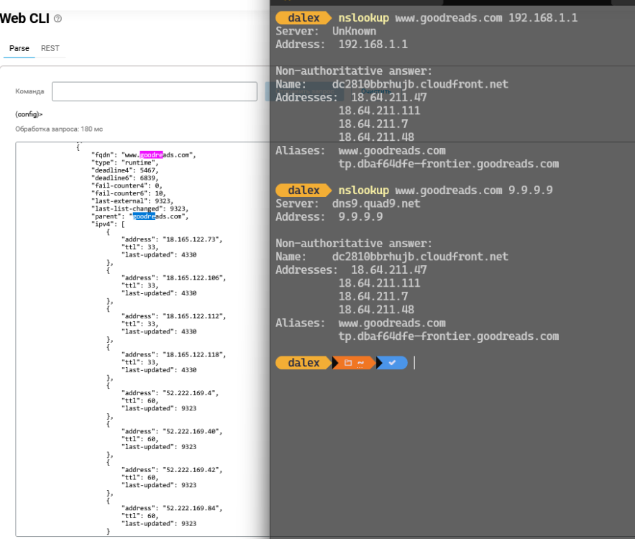635x539 pixels.
Task: Click the Web CLI page heading
Action: pos(24,19)
